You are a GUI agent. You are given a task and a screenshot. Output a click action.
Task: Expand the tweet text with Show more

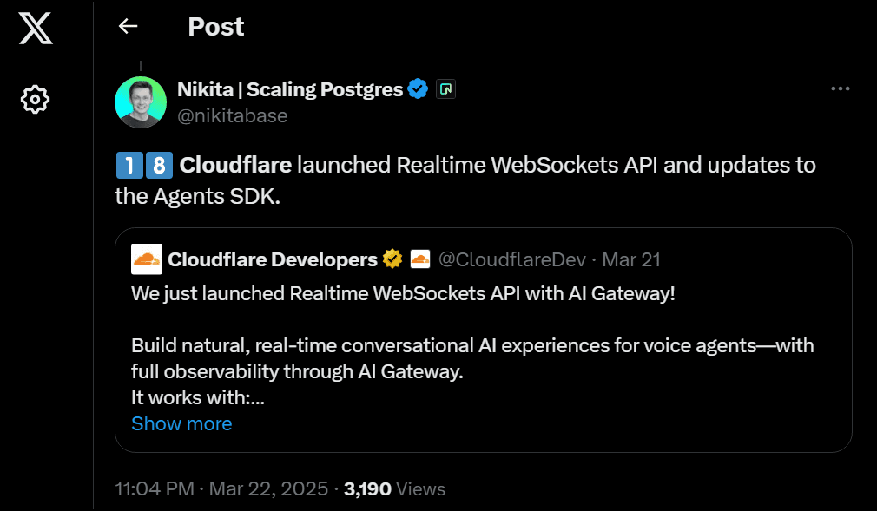tap(181, 423)
